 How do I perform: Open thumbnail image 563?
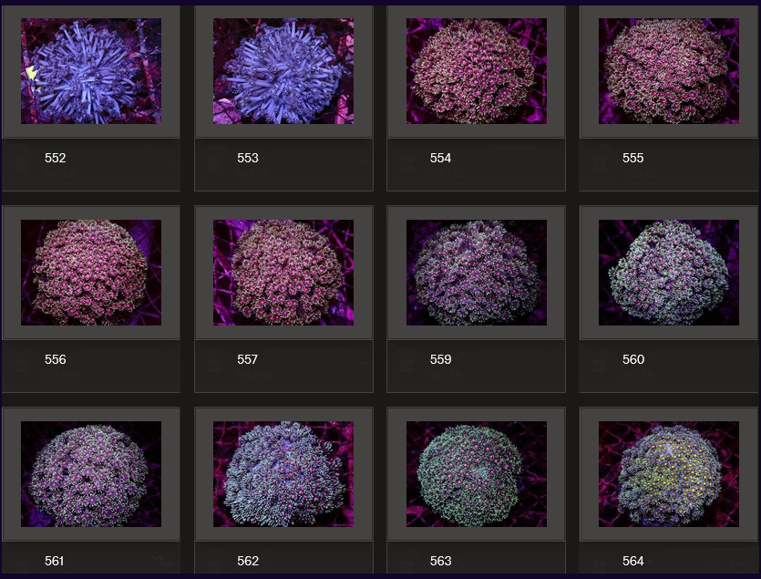point(477,474)
